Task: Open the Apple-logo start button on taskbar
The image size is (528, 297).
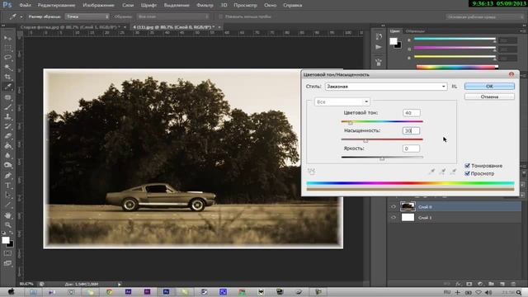Action: (11, 292)
